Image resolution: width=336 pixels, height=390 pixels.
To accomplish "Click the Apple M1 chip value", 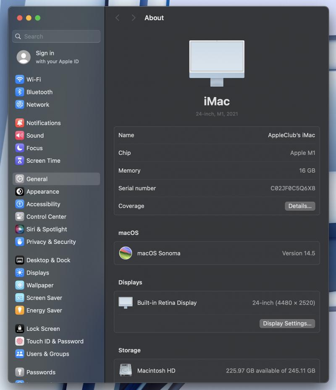I will point(303,153).
